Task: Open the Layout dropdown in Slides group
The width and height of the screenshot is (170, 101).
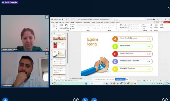Action: (x=72, y=25)
